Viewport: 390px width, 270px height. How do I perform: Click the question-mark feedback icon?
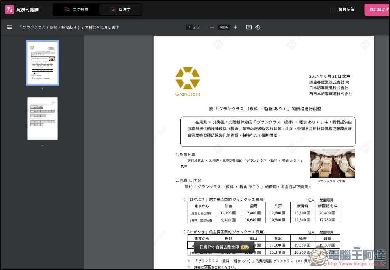[x=333, y=10]
